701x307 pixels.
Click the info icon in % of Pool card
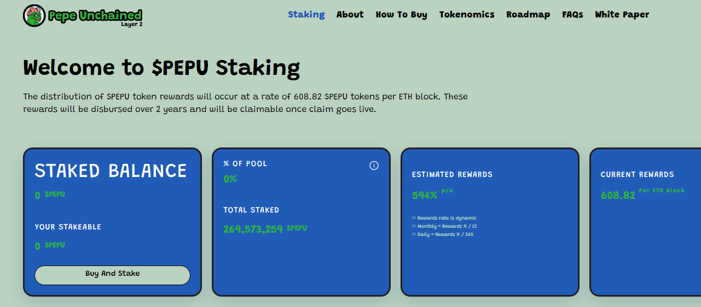pos(374,166)
